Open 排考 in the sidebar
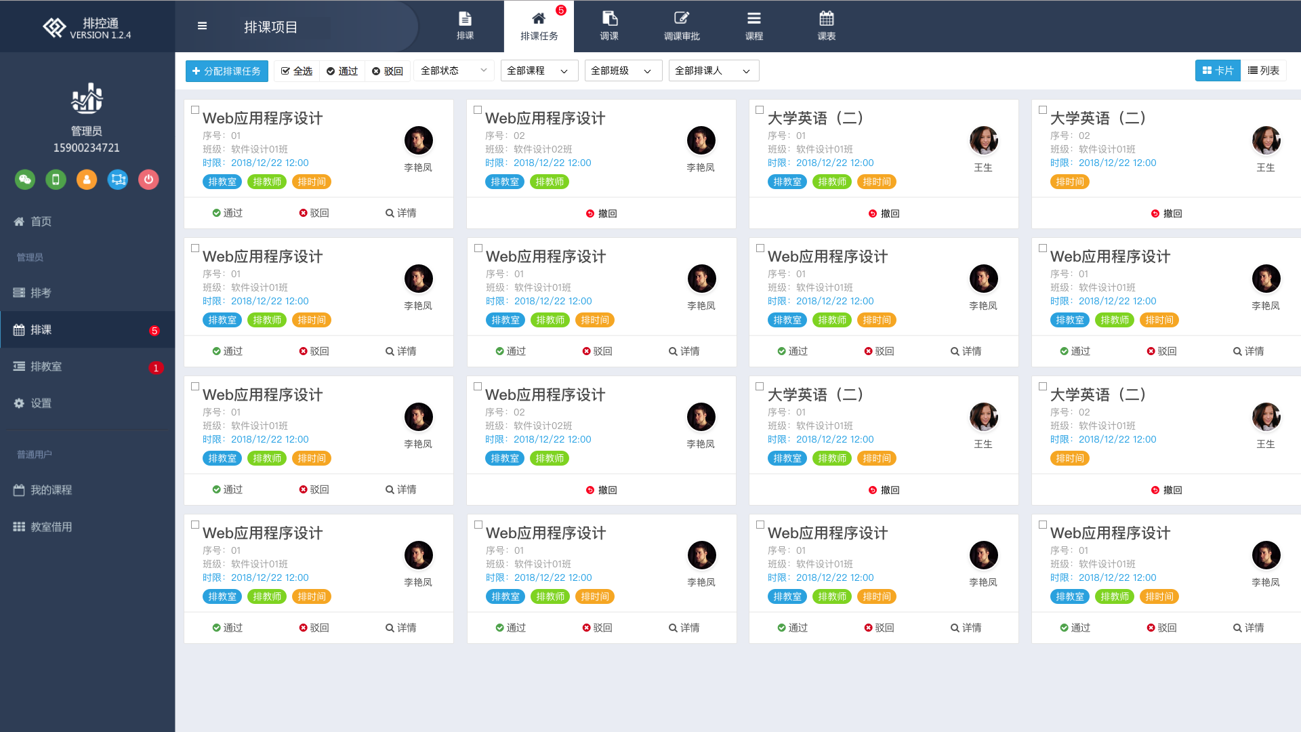Screen dimensions: 1301x732 [x=87, y=293]
